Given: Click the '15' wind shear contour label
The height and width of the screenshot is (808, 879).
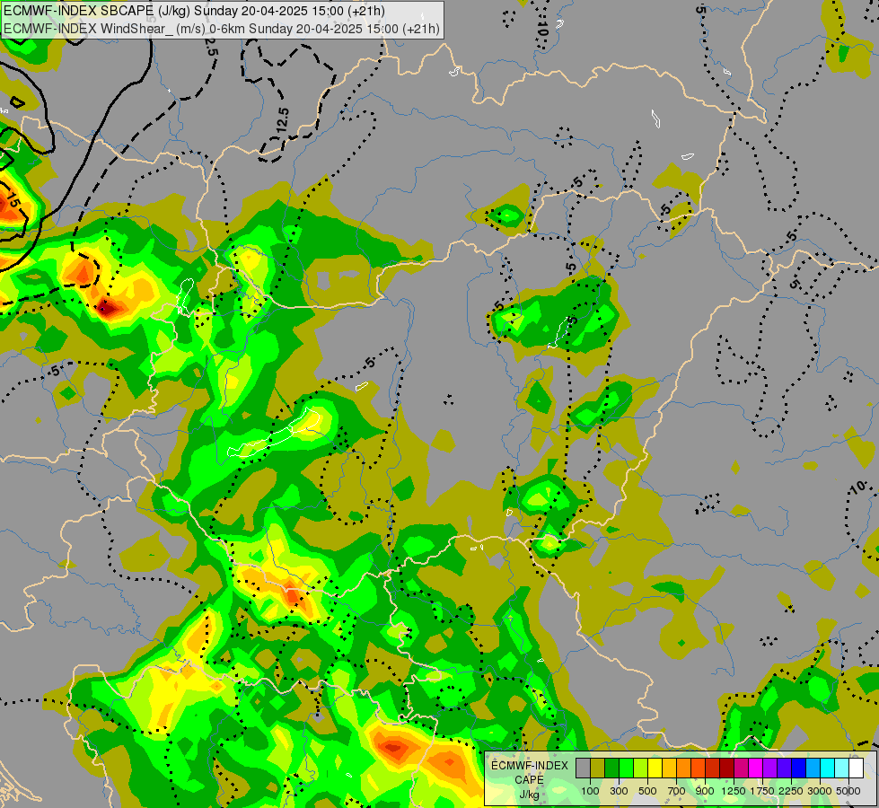Looking at the screenshot, I should point(13,199).
